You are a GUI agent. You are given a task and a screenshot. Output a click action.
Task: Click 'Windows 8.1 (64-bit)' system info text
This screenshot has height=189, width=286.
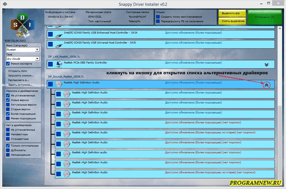(x=61, y=17)
